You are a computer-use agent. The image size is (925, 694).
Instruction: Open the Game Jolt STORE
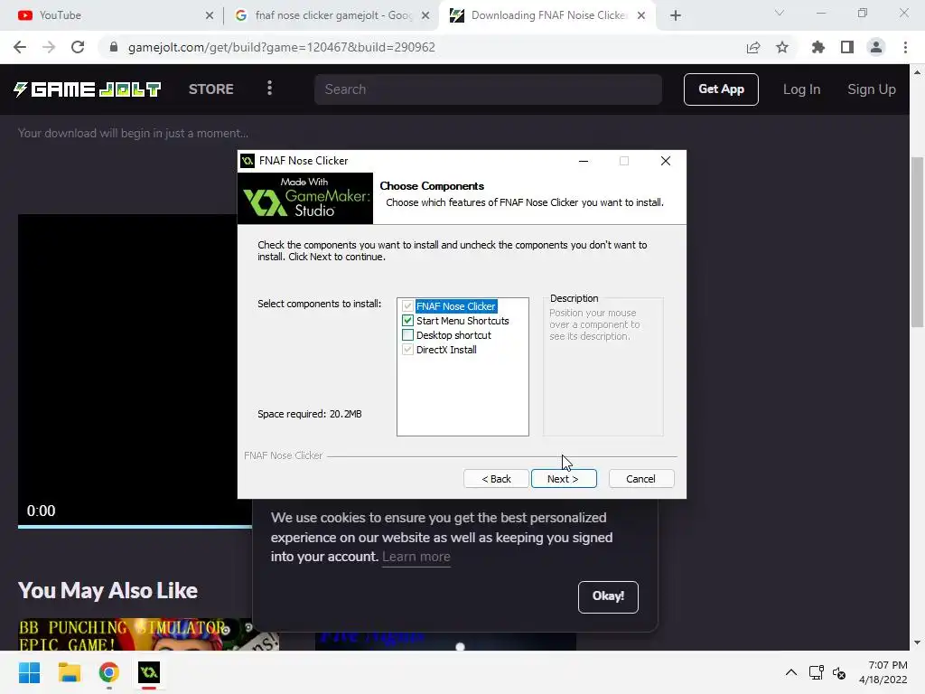click(x=211, y=89)
